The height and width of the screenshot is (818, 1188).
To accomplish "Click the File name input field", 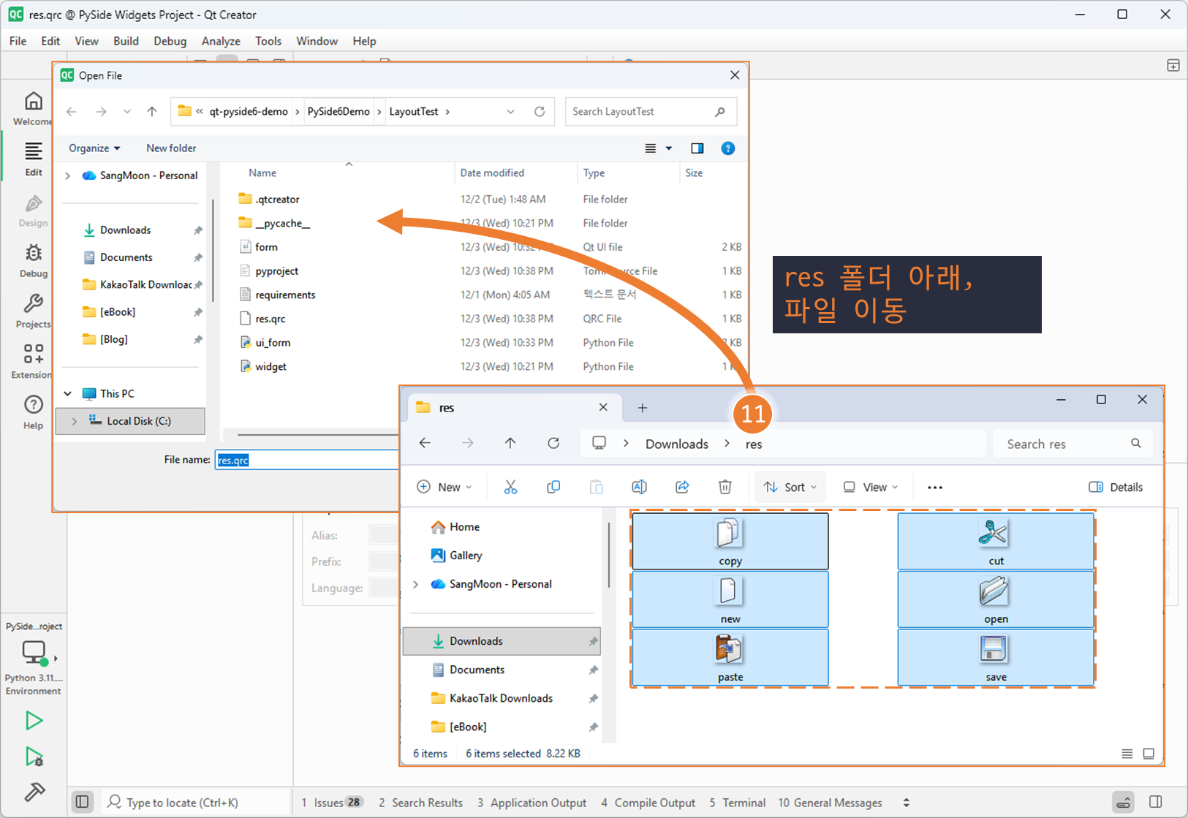I will [307, 460].
